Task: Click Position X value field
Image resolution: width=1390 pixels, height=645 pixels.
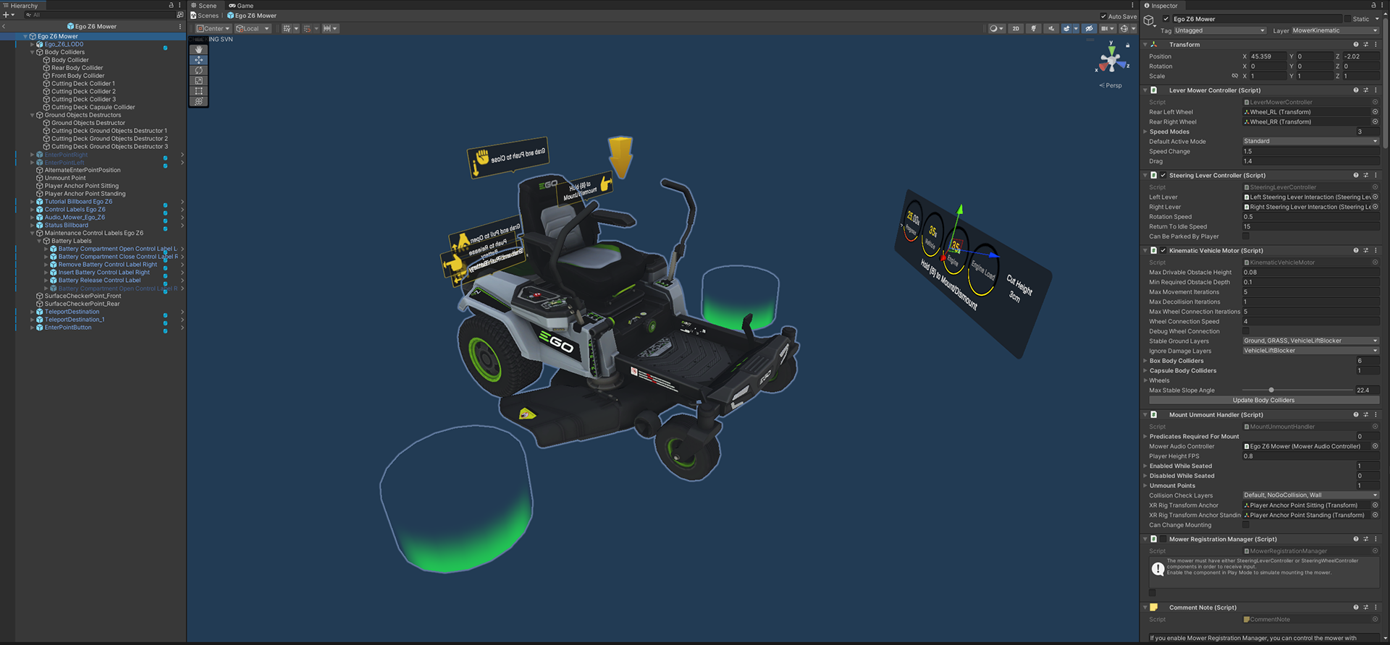Action: click(1268, 56)
